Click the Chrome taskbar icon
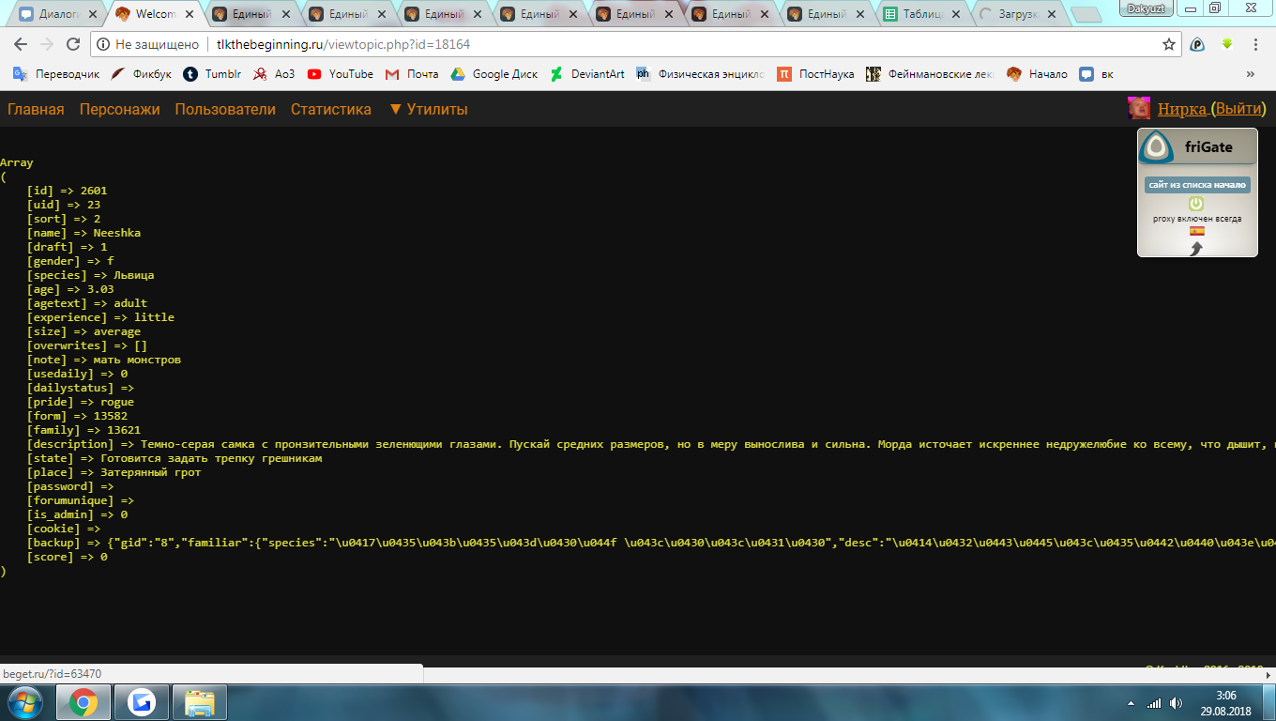Screen dimensions: 1276x721 click(x=84, y=703)
